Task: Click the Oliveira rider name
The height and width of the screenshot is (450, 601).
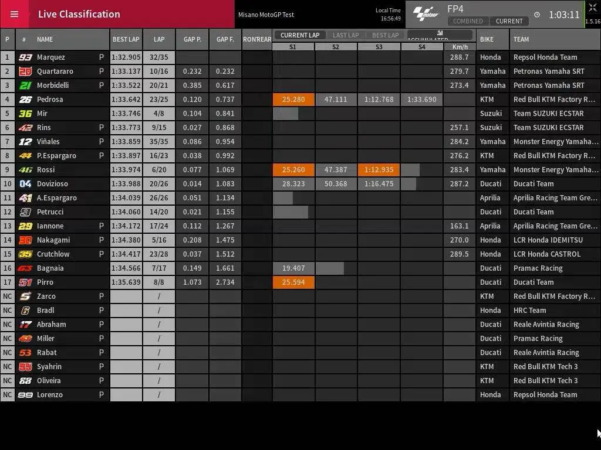Action: coord(49,381)
